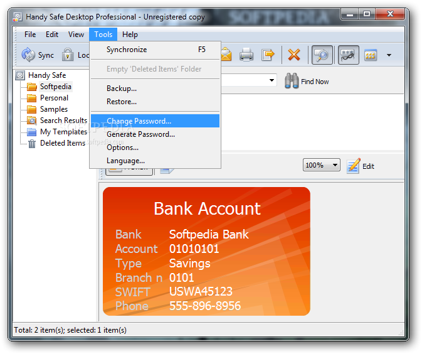Open the Deleted Items folder
This screenshot has height=354, width=422.
[x=63, y=143]
